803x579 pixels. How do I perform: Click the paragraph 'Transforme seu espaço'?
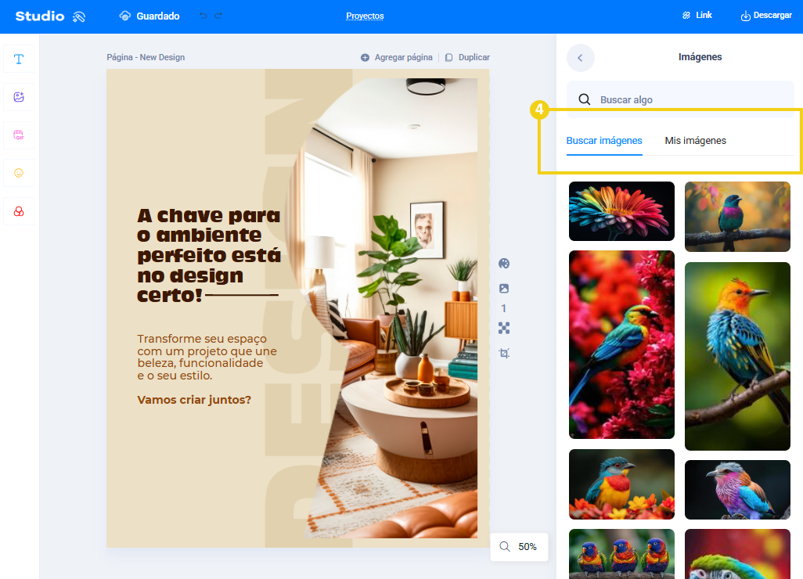coord(207,358)
